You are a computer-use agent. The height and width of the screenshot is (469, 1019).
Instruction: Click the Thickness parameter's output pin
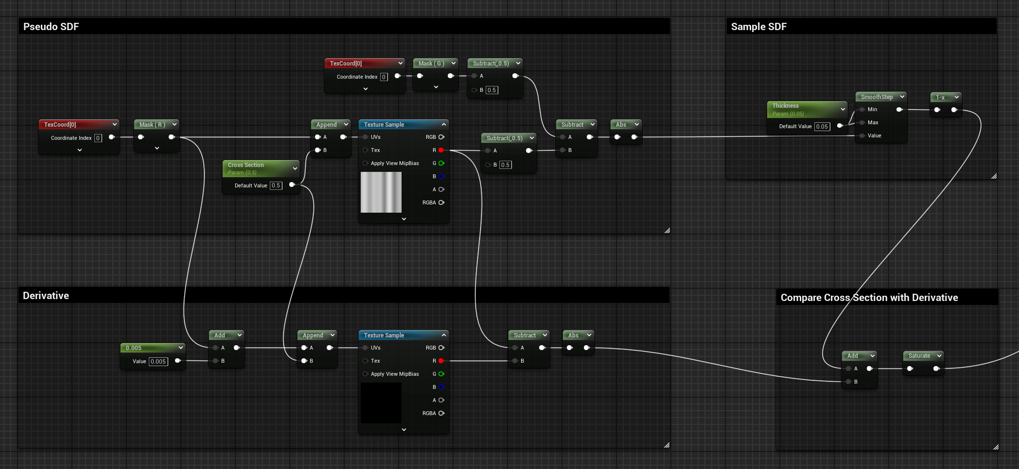click(x=840, y=126)
